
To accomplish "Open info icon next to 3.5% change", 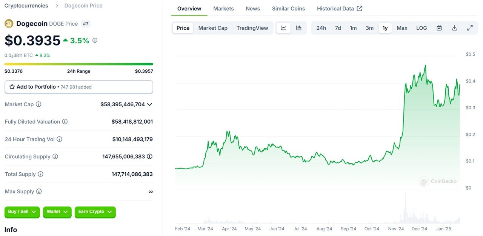I will 95,40.
